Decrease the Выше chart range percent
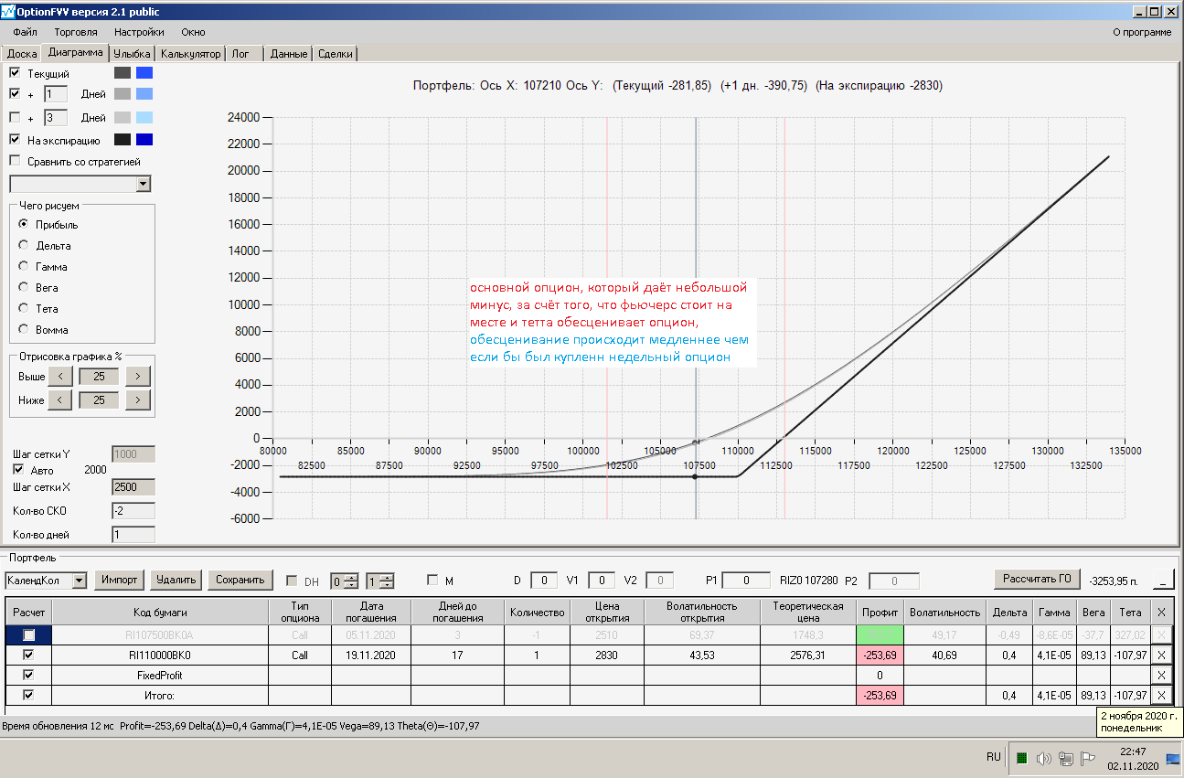The height and width of the screenshot is (778, 1184). click(x=59, y=376)
